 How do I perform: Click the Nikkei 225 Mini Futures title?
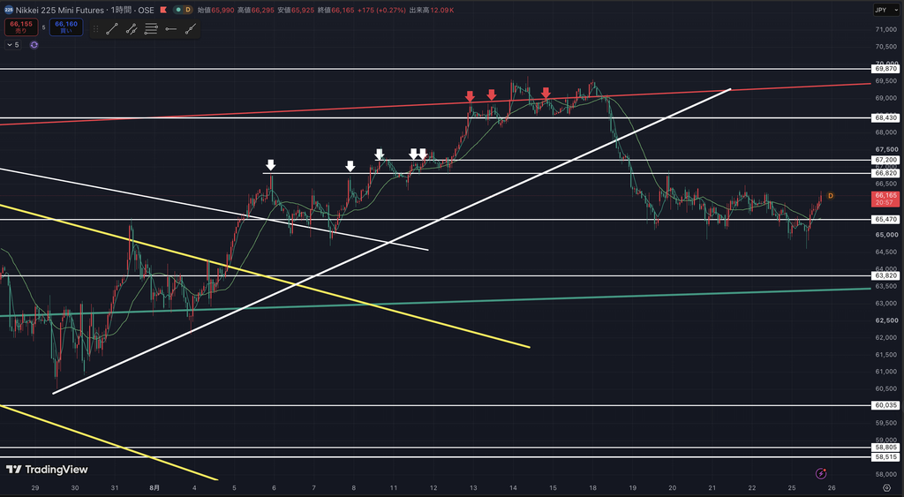[x=60, y=10]
